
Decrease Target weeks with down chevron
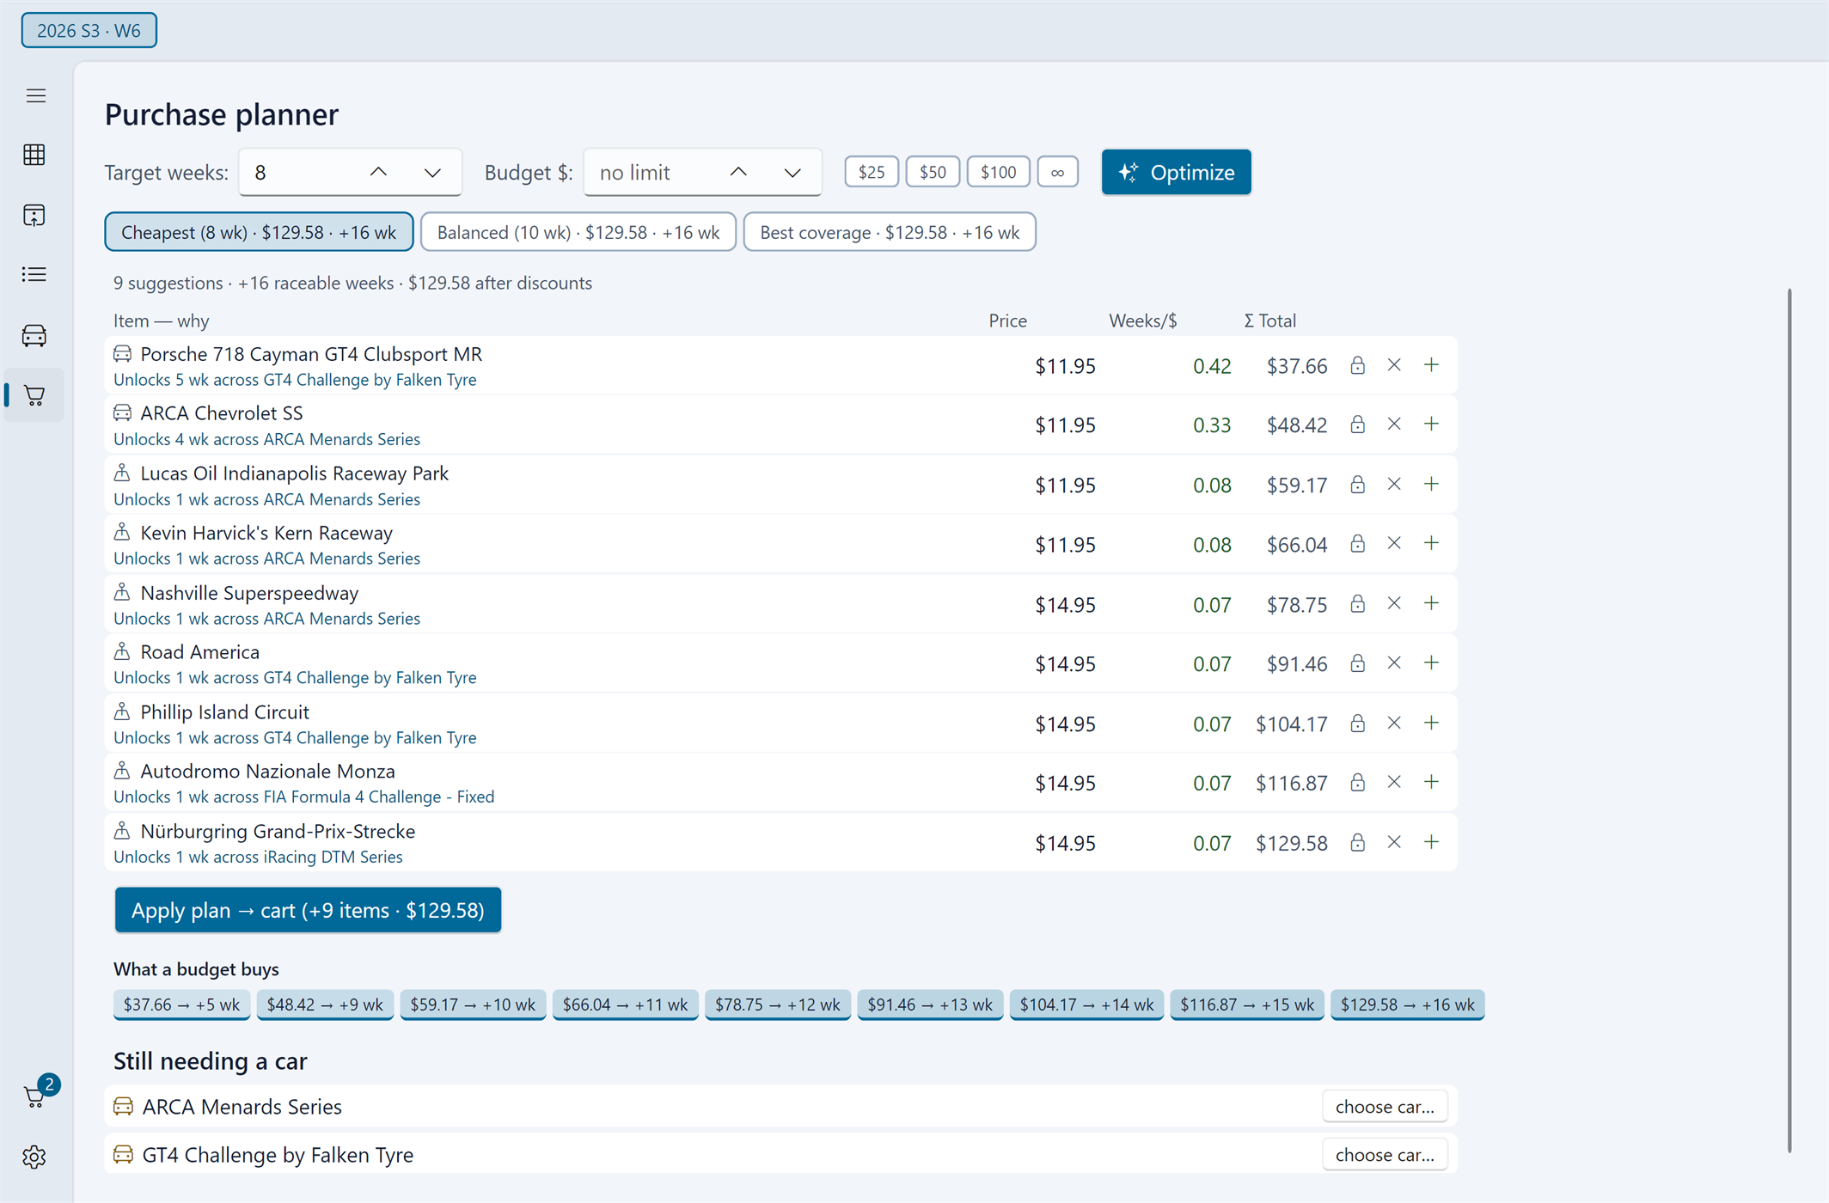[x=432, y=172]
